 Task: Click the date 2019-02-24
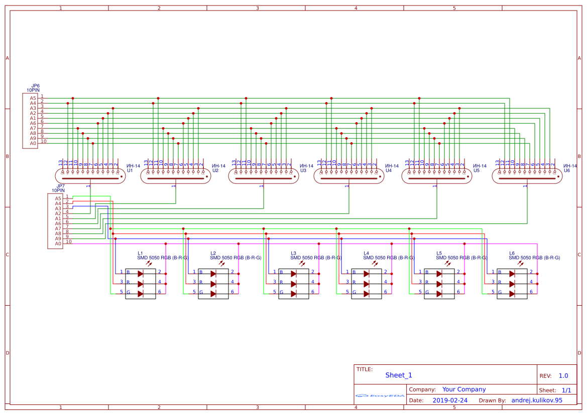450,400
